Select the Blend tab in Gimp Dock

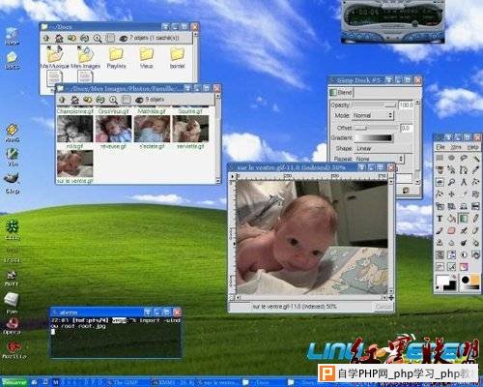pos(341,92)
